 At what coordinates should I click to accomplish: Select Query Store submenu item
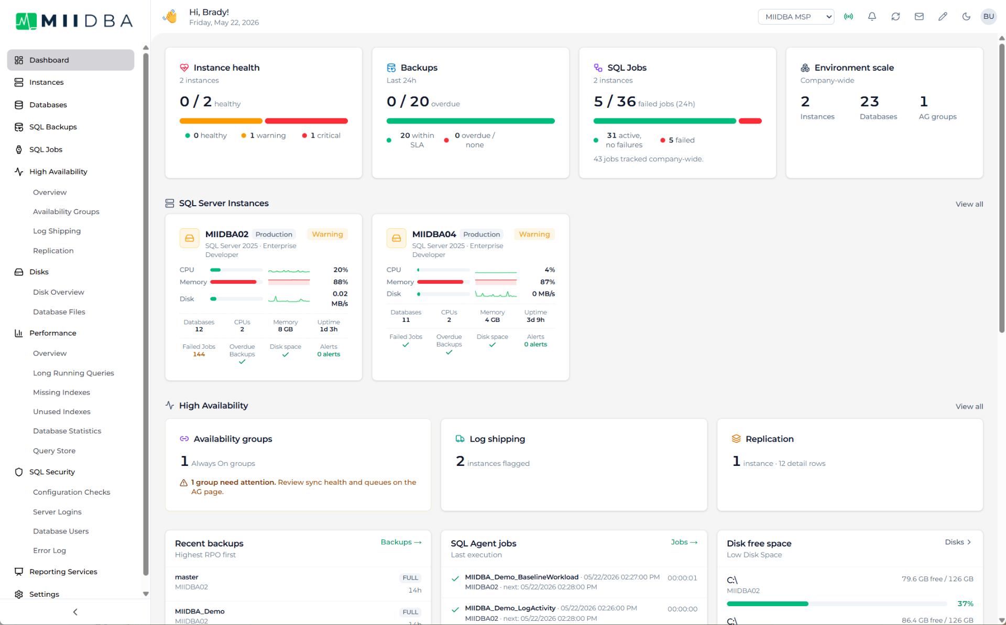(54, 451)
